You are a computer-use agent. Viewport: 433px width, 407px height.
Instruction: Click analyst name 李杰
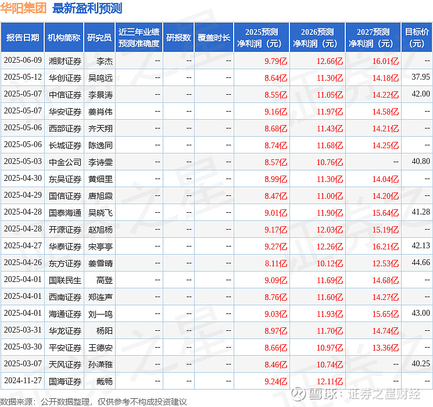pyautogui.click(x=105, y=61)
